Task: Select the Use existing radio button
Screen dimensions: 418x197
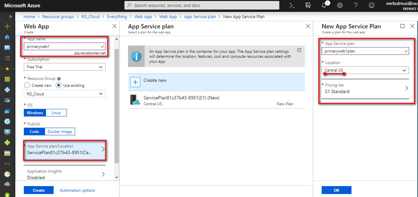Action: 59,85
